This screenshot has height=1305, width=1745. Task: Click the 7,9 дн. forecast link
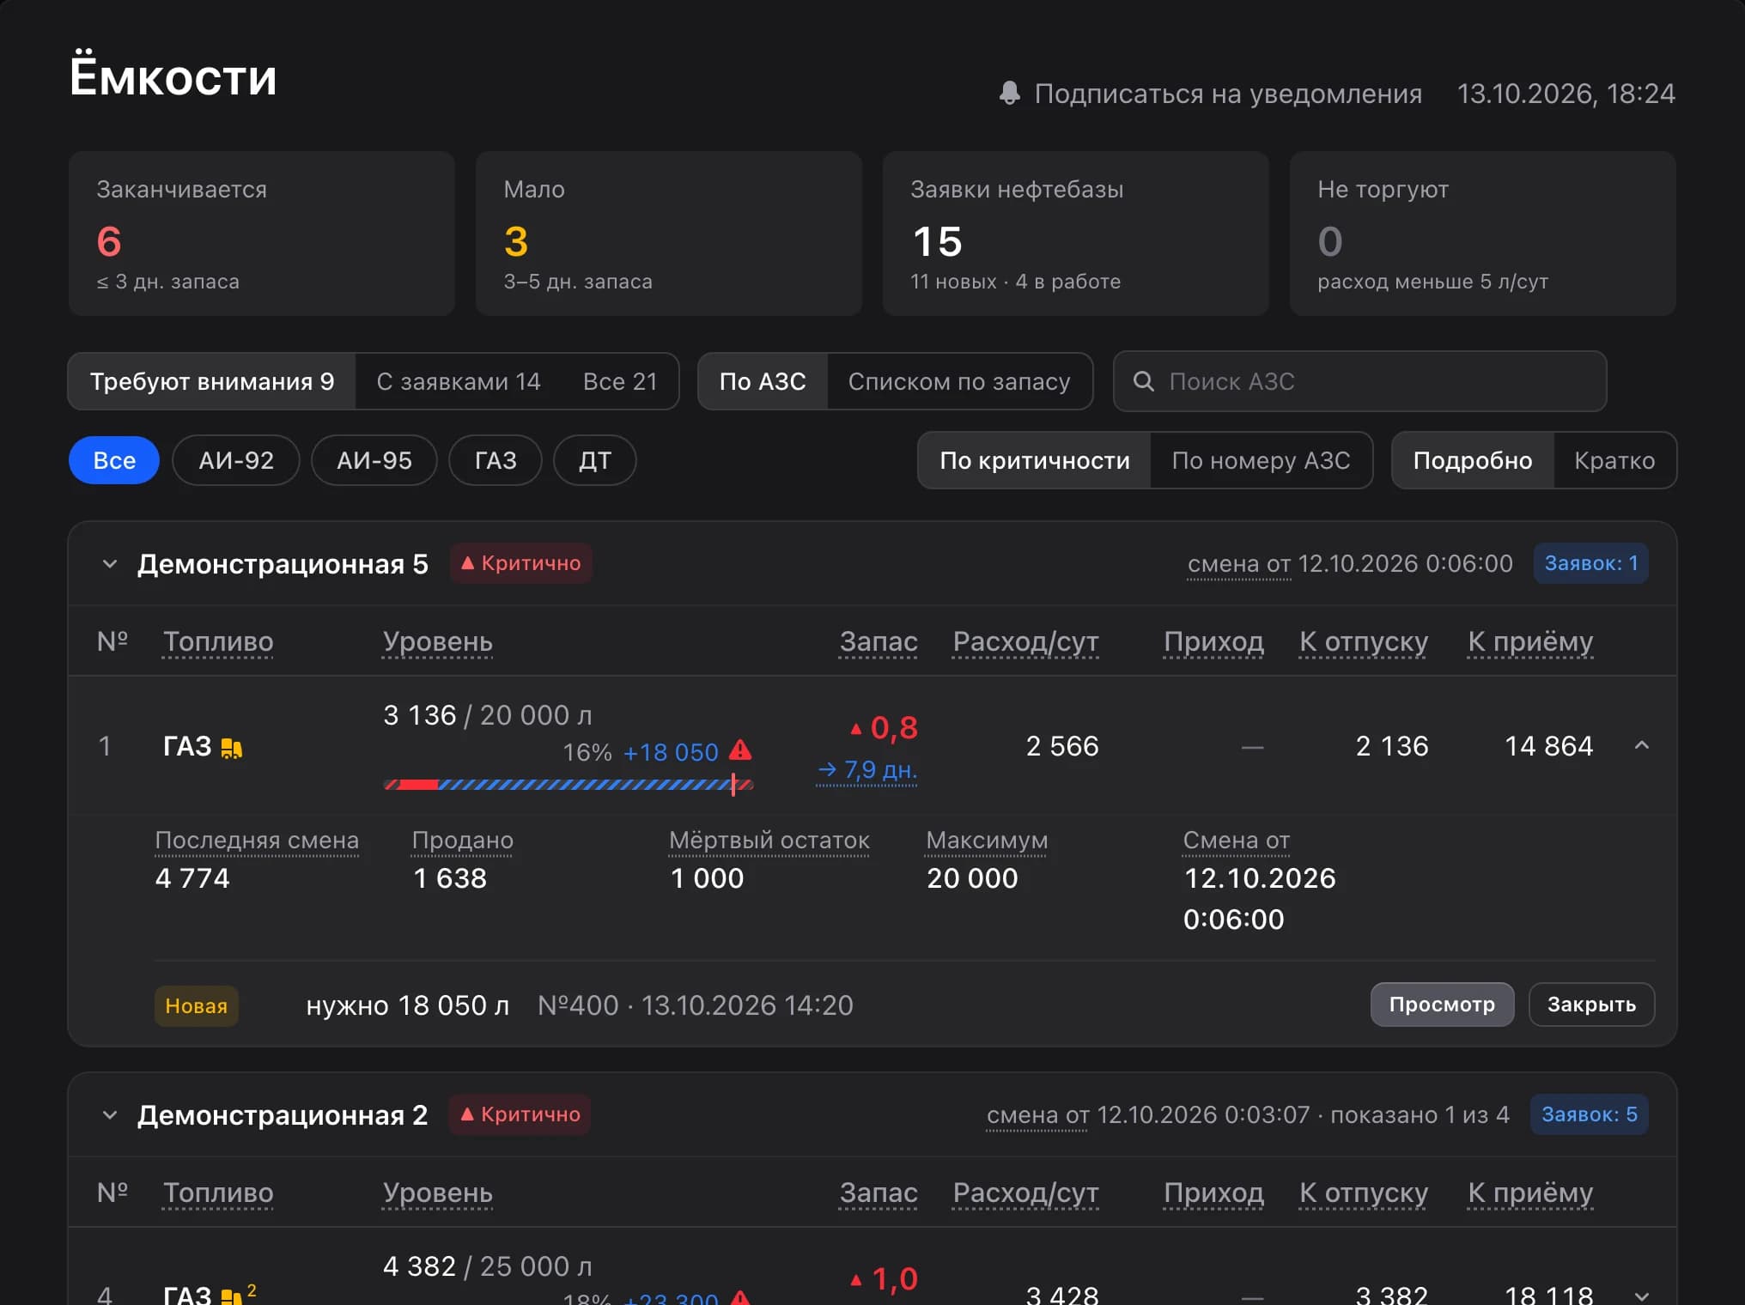pos(867,770)
